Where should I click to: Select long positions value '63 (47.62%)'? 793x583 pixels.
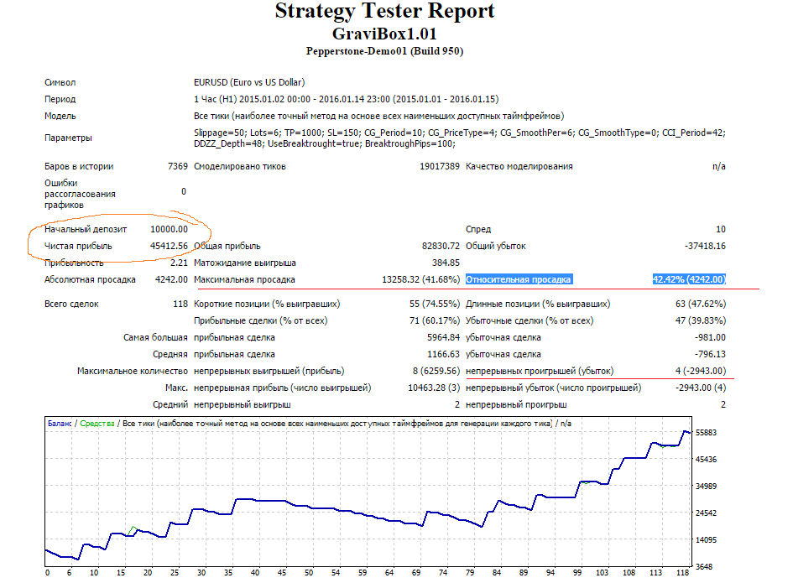[701, 304]
